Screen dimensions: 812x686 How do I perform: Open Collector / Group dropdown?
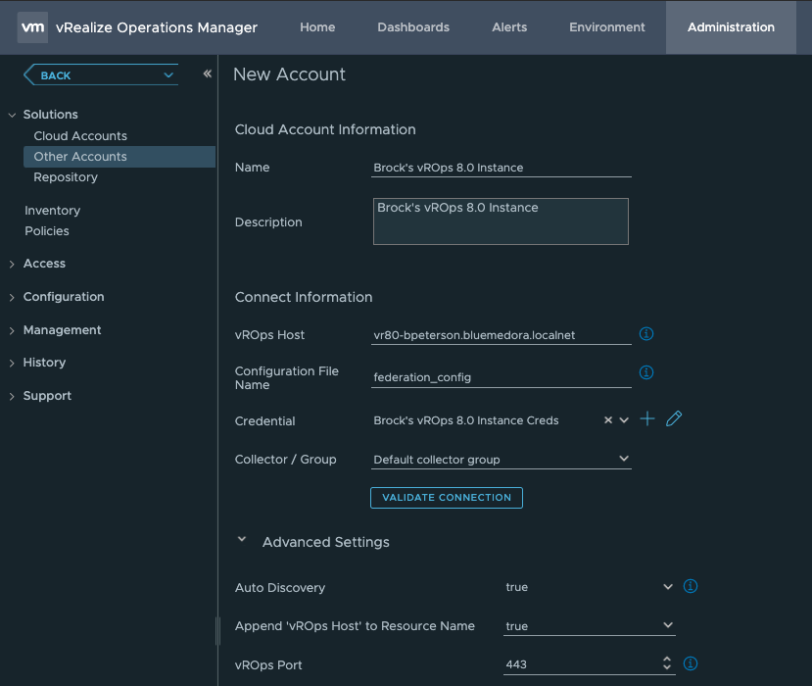624,459
